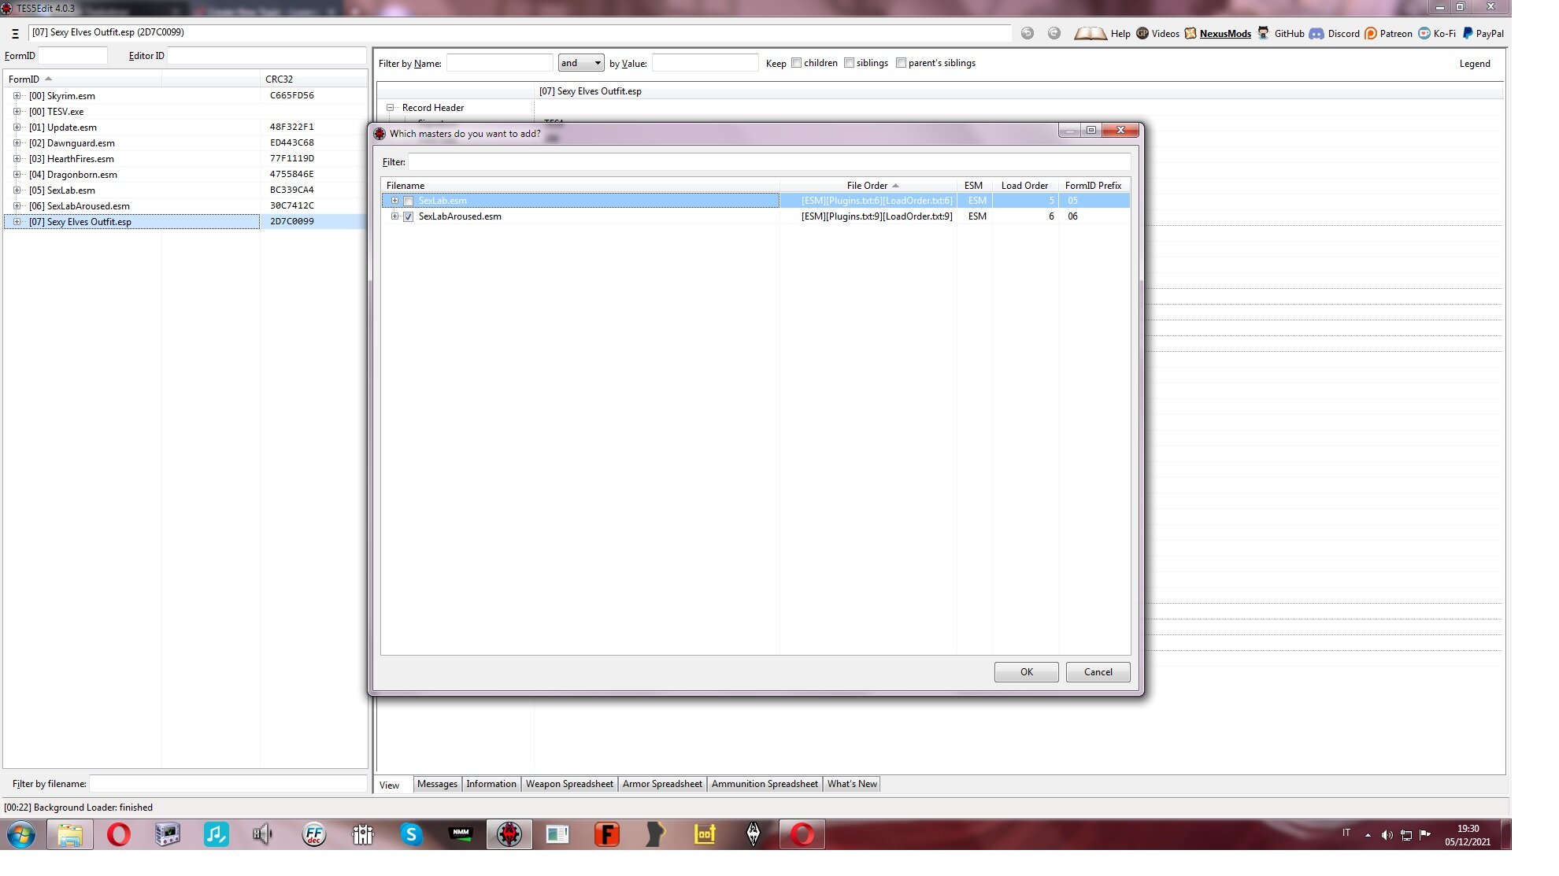This screenshot has width=1559, height=876.
Task: Sort the plugin tree by CRC32 column
Action: click(313, 79)
